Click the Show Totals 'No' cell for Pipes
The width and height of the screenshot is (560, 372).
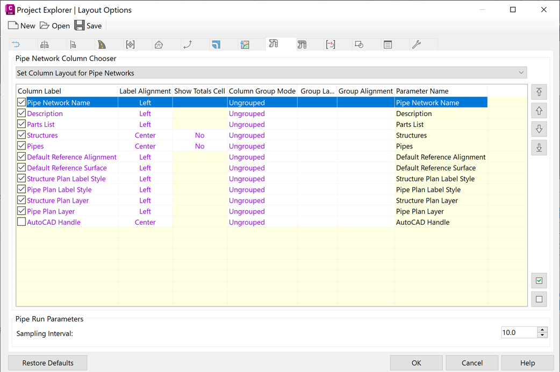click(199, 146)
